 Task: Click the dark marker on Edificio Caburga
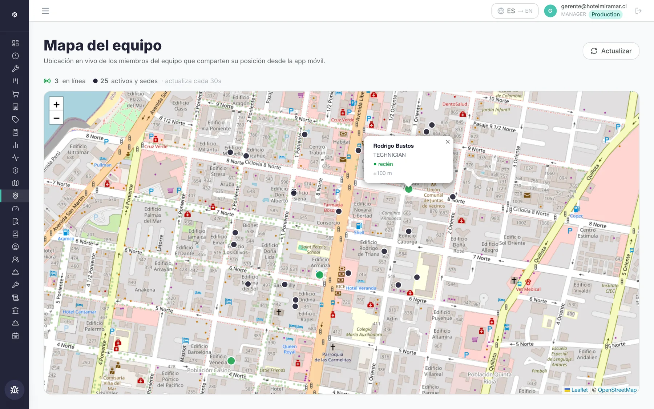(x=409, y=231)
